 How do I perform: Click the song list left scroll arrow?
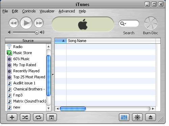[57, 109]
